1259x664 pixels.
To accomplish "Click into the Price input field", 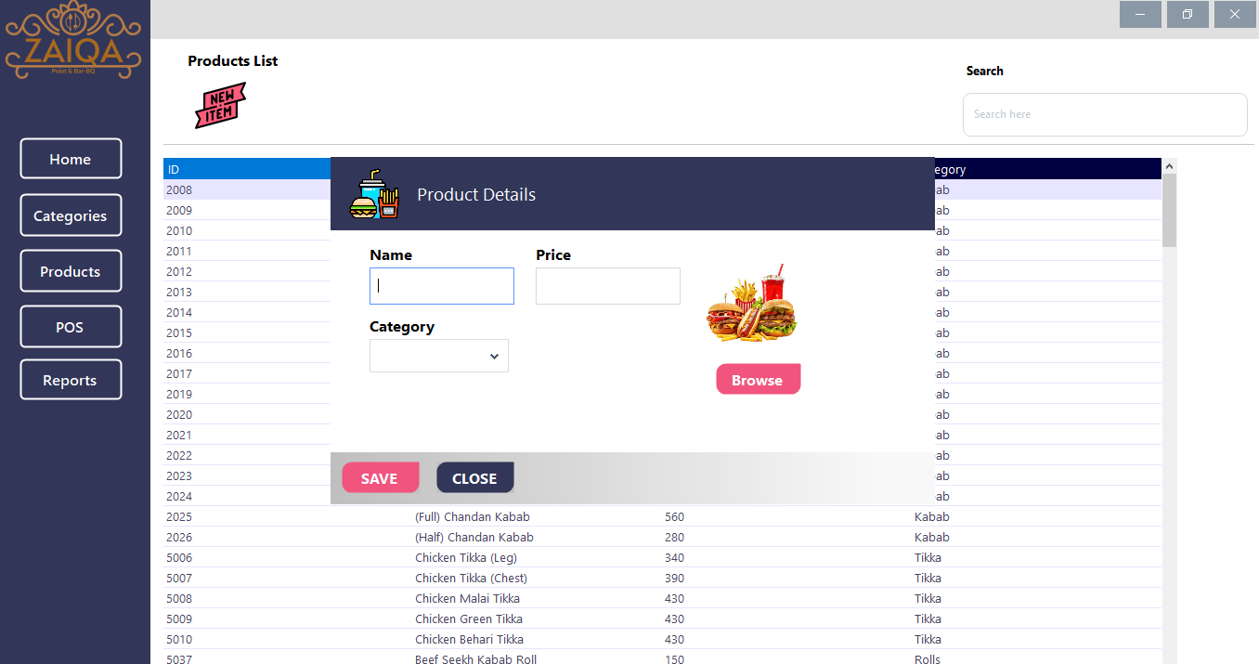I will point(608,286).
